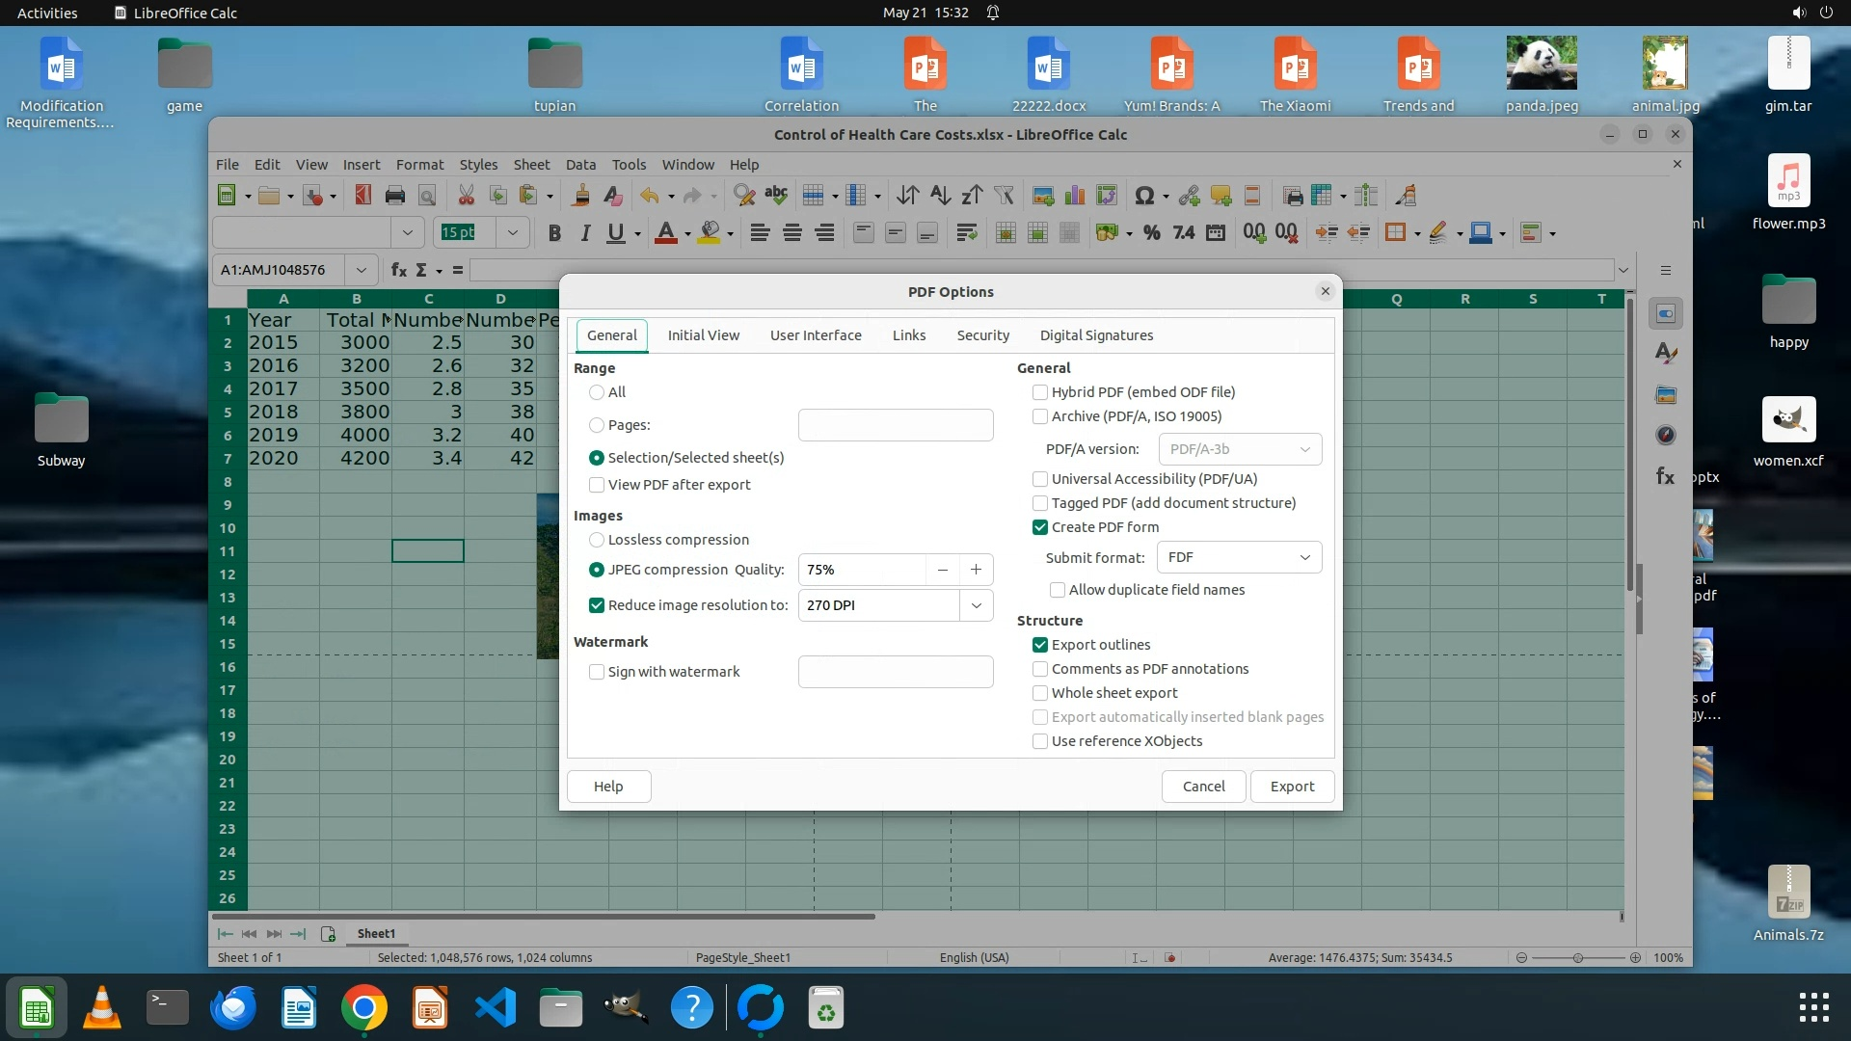1851x1041 pixels.
Task: Click the Sort Ascending toolbar icon
Action: (940, 196)
